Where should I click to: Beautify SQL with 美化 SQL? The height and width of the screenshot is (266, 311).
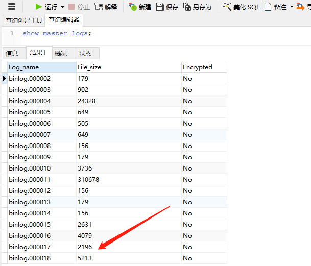tap(241, 7)
